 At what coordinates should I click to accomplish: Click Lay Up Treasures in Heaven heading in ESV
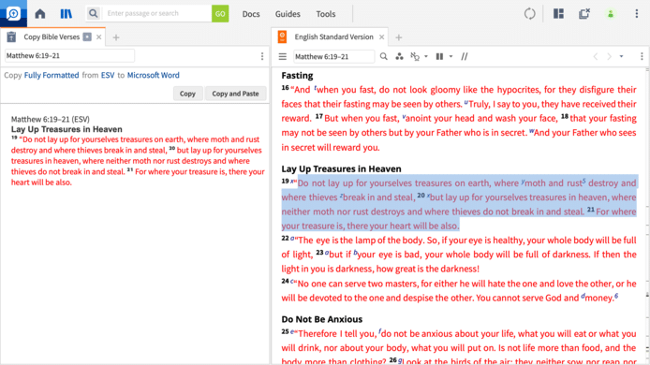click(x=341, y=168)
